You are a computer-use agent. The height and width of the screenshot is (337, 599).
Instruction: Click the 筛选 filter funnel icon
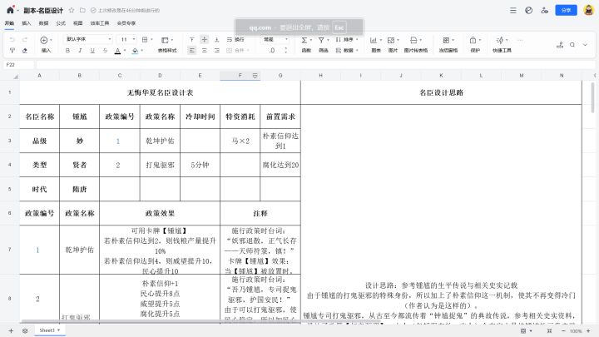click(x=321, y=40)
